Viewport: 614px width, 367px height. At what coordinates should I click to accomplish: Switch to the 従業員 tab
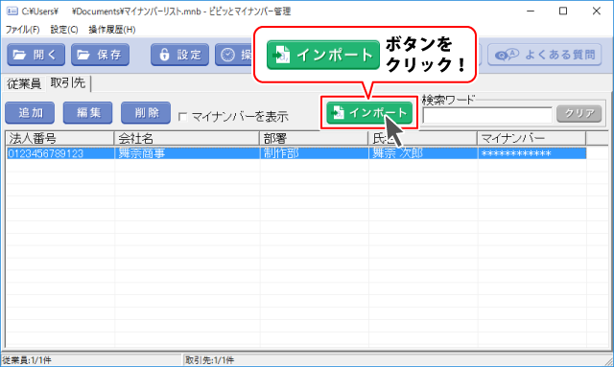24,83
